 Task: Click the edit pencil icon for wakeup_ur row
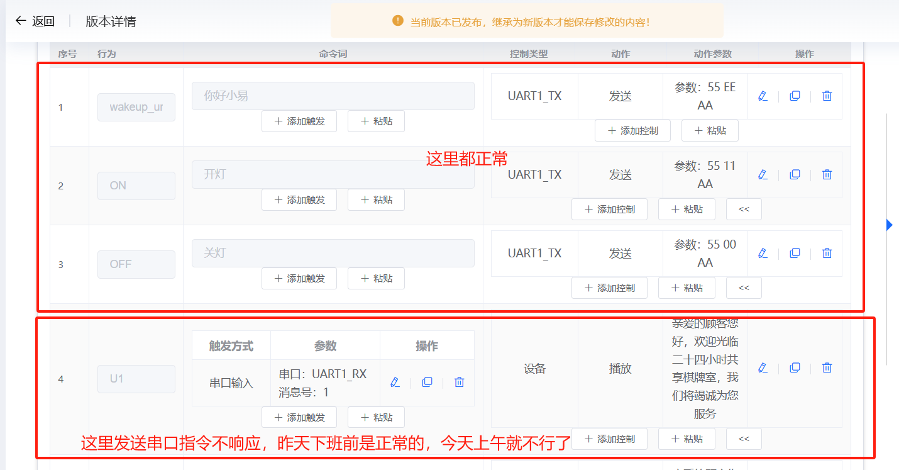pyautogui.click(x=763, y=96)
